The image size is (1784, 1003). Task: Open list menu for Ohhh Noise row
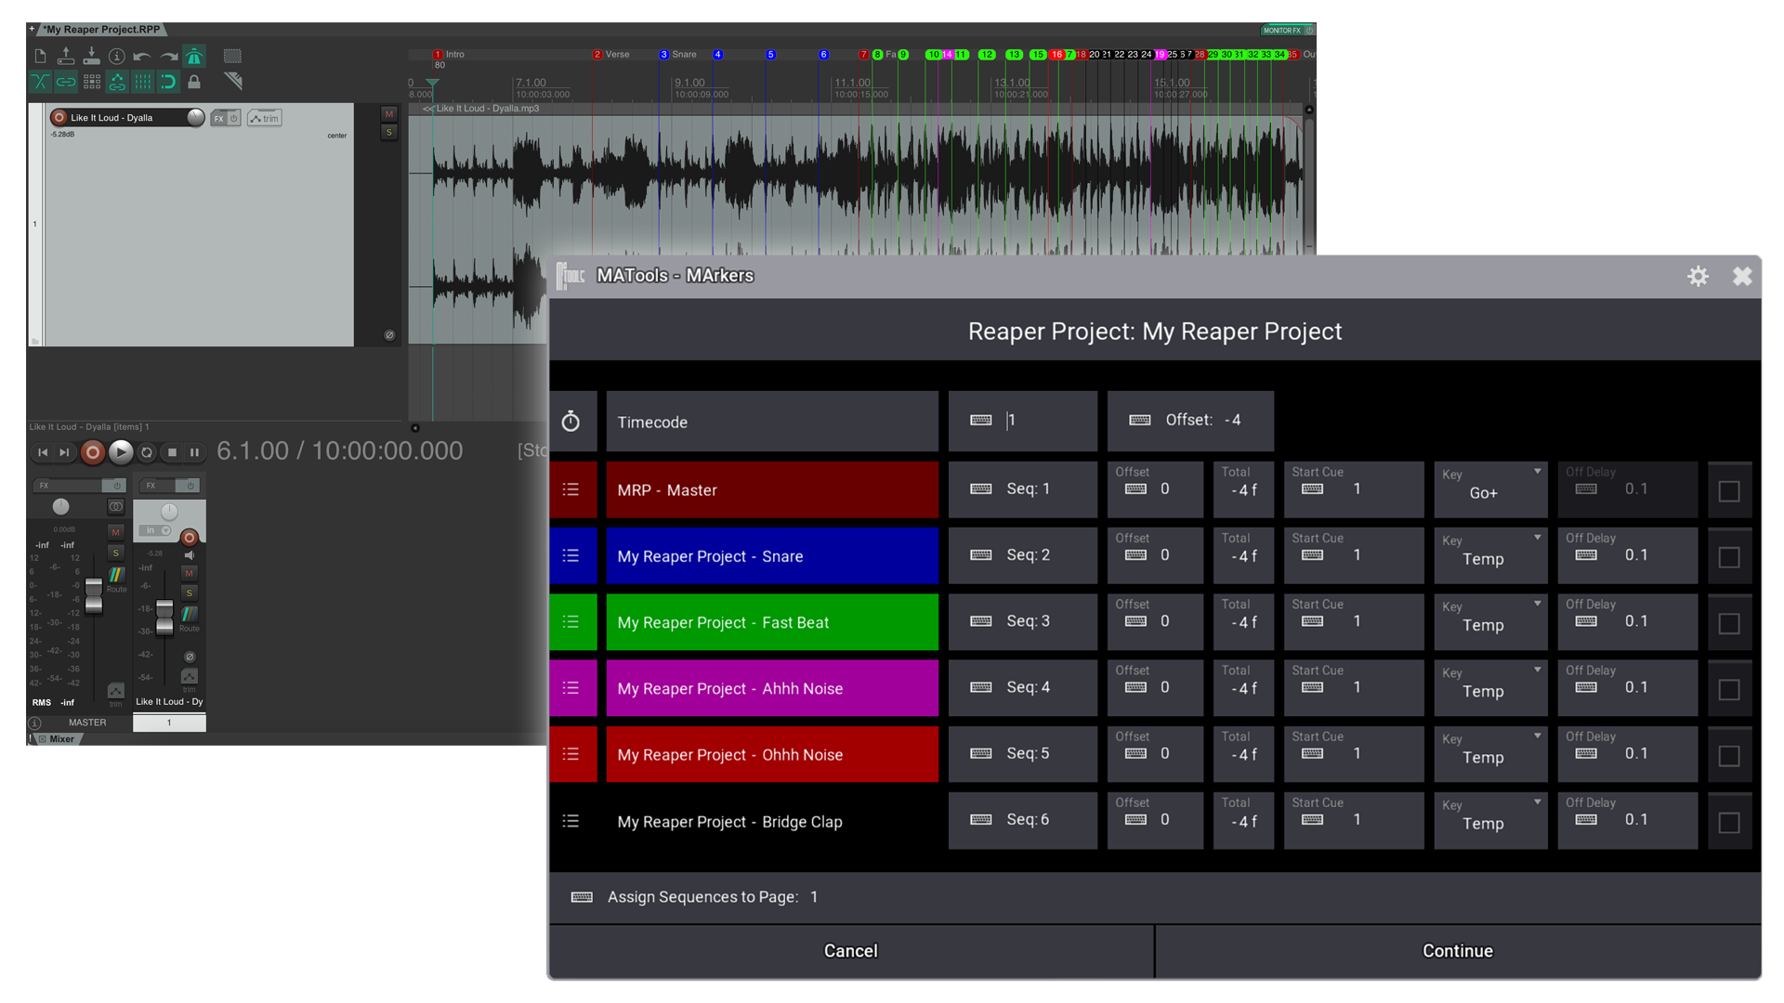click(571, 754)
